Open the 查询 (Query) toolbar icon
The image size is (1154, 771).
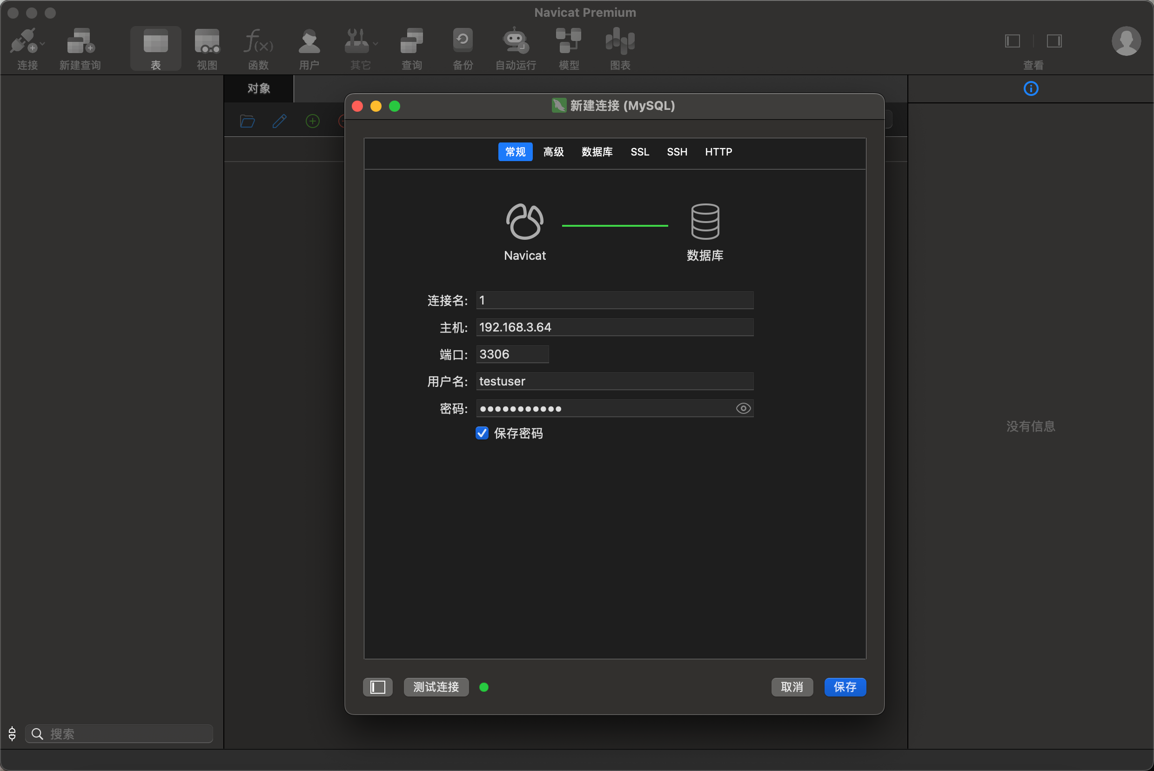(411, 41)
